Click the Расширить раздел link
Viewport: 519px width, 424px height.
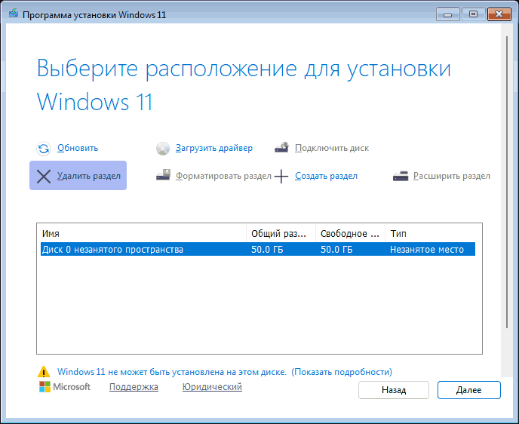pyautogui.click(x=451, y=176)
